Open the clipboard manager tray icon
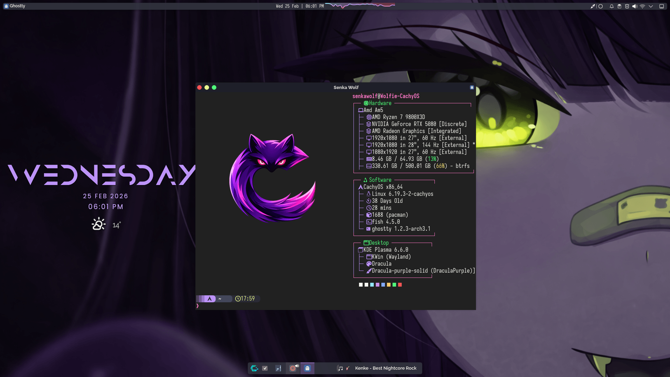Image resolution: width=670 pixels, height=377 pixels. pyautogui.click(x=619, y=6)
